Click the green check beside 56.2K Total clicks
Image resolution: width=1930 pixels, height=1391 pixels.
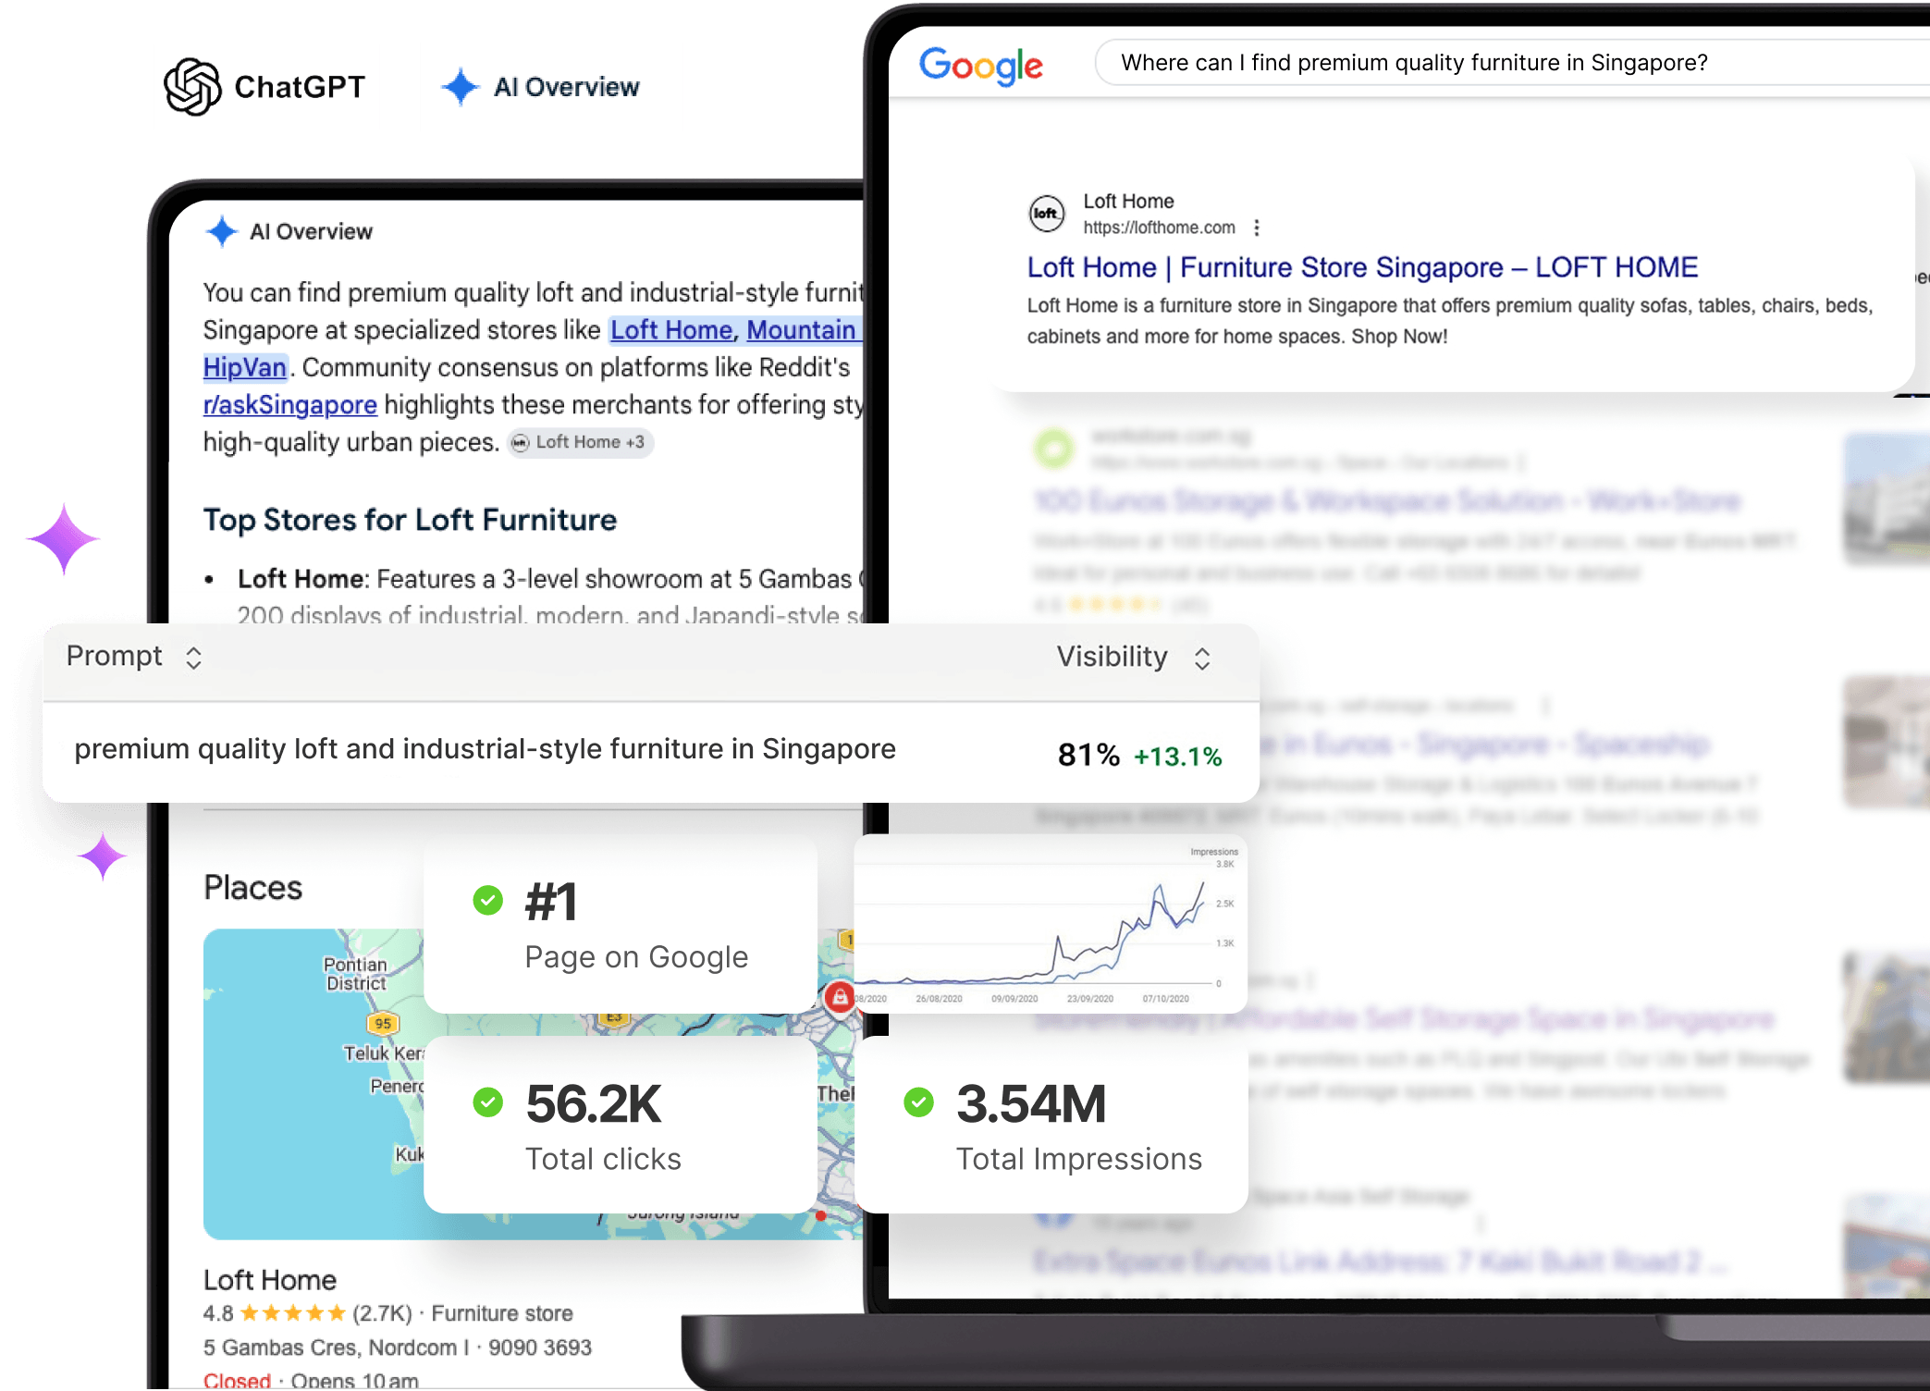click(488, 1102)
